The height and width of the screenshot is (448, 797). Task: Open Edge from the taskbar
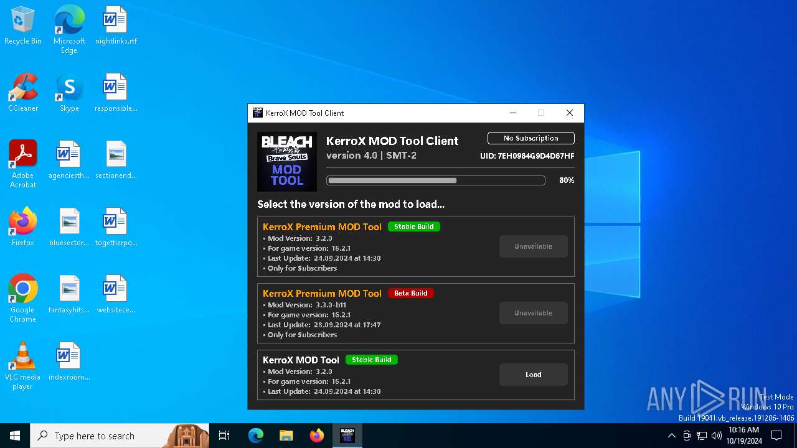(256, 436)
